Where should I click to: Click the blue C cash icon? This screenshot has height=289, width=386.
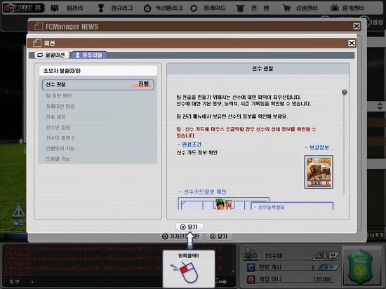tap(251, 267)
